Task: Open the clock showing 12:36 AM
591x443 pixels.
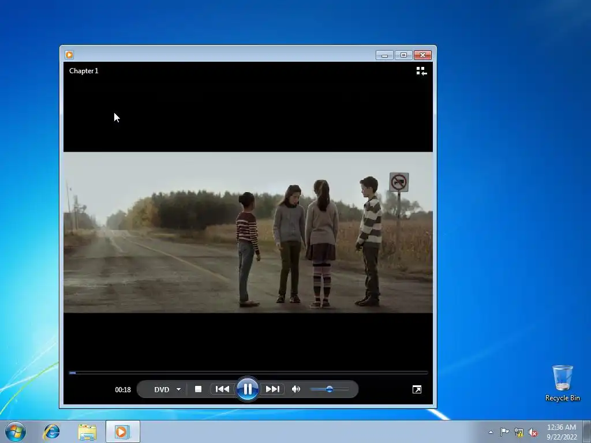Action: [x=562, y=431]
